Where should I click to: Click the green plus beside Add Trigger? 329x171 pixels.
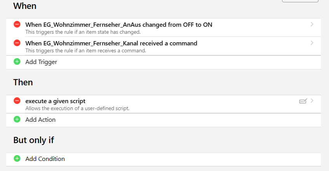(17, 62)
